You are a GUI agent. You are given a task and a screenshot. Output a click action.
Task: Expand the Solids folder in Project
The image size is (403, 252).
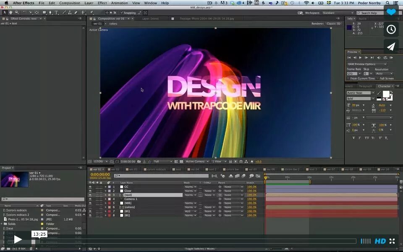click(2, 224)
